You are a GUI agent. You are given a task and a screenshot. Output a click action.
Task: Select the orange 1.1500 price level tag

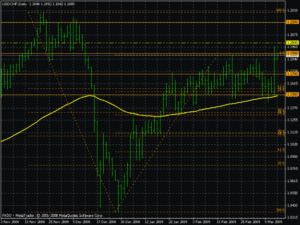pyautogui.click(x=292, y=95)
